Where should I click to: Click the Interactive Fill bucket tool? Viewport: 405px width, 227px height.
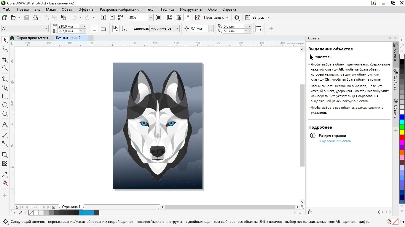5,183
